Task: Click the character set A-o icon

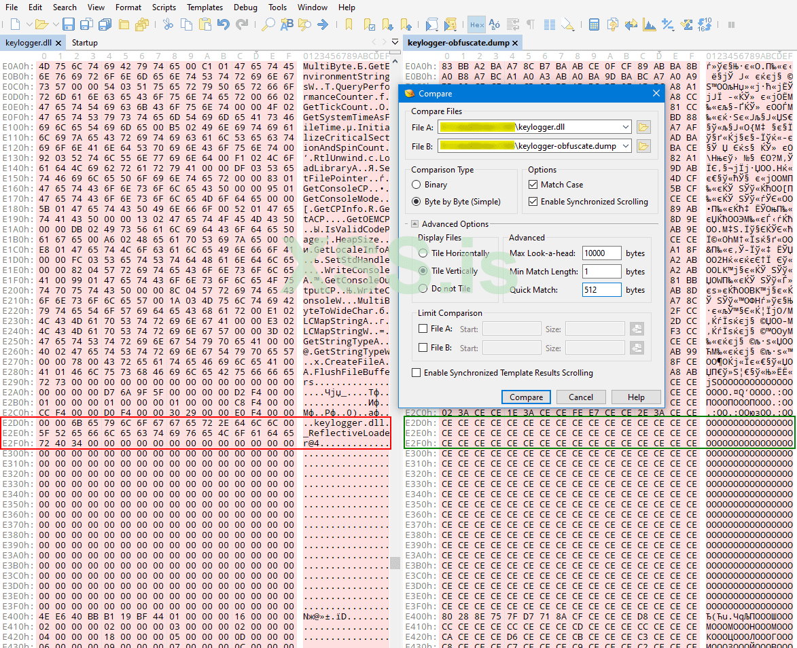Action: [x=495, y=24]
